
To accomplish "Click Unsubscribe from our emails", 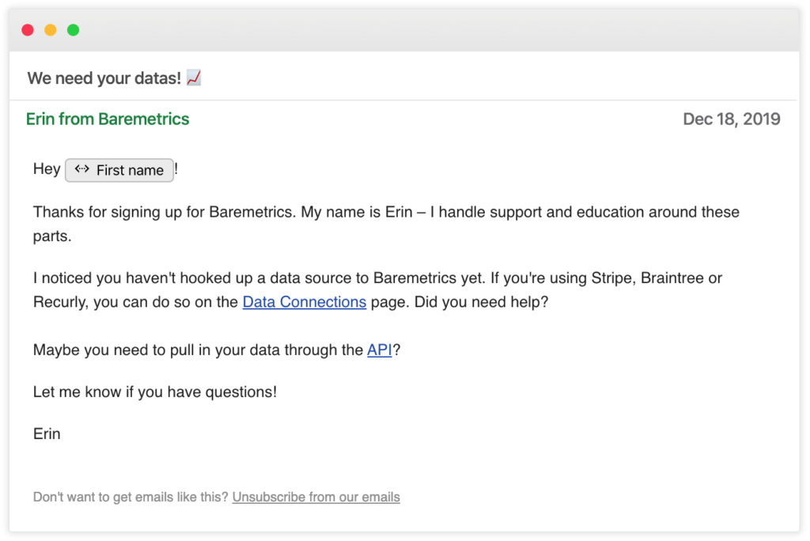I will point(316,497).
